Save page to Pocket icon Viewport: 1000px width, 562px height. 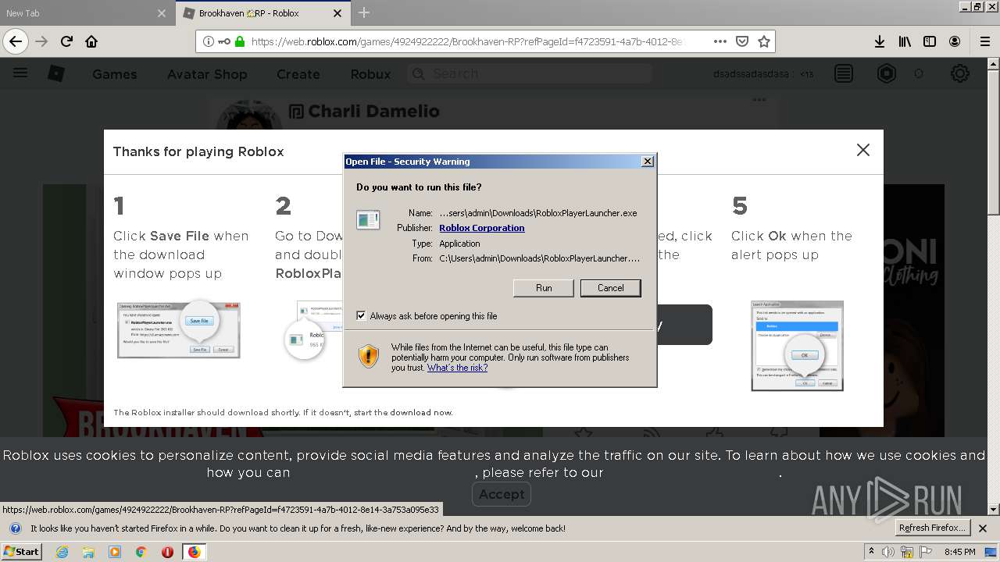pos(742,41)
